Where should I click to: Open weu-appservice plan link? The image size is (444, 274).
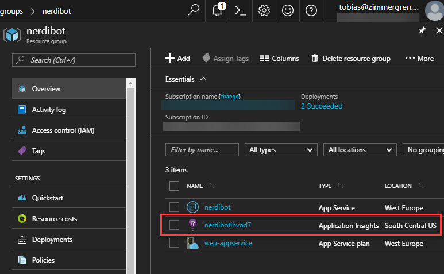pos(228,243)
